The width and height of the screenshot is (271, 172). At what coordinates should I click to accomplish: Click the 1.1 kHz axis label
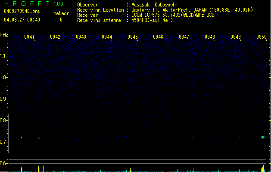coord(3,56)
